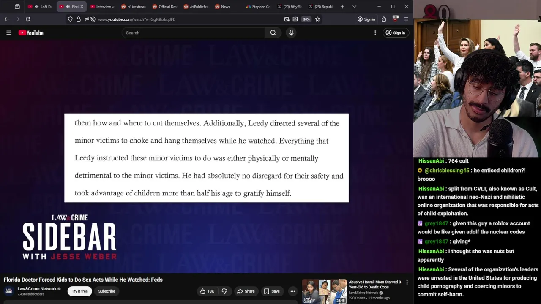Viewport: 541px width, 304px height.
Task: Go to the YouTube home logo
Action: [31, 33]
